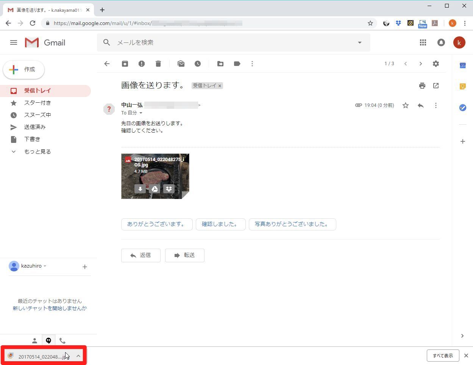Get add-ons with plus icon
473x365 pixels.
pyautogui.click(x=463, y=141)
